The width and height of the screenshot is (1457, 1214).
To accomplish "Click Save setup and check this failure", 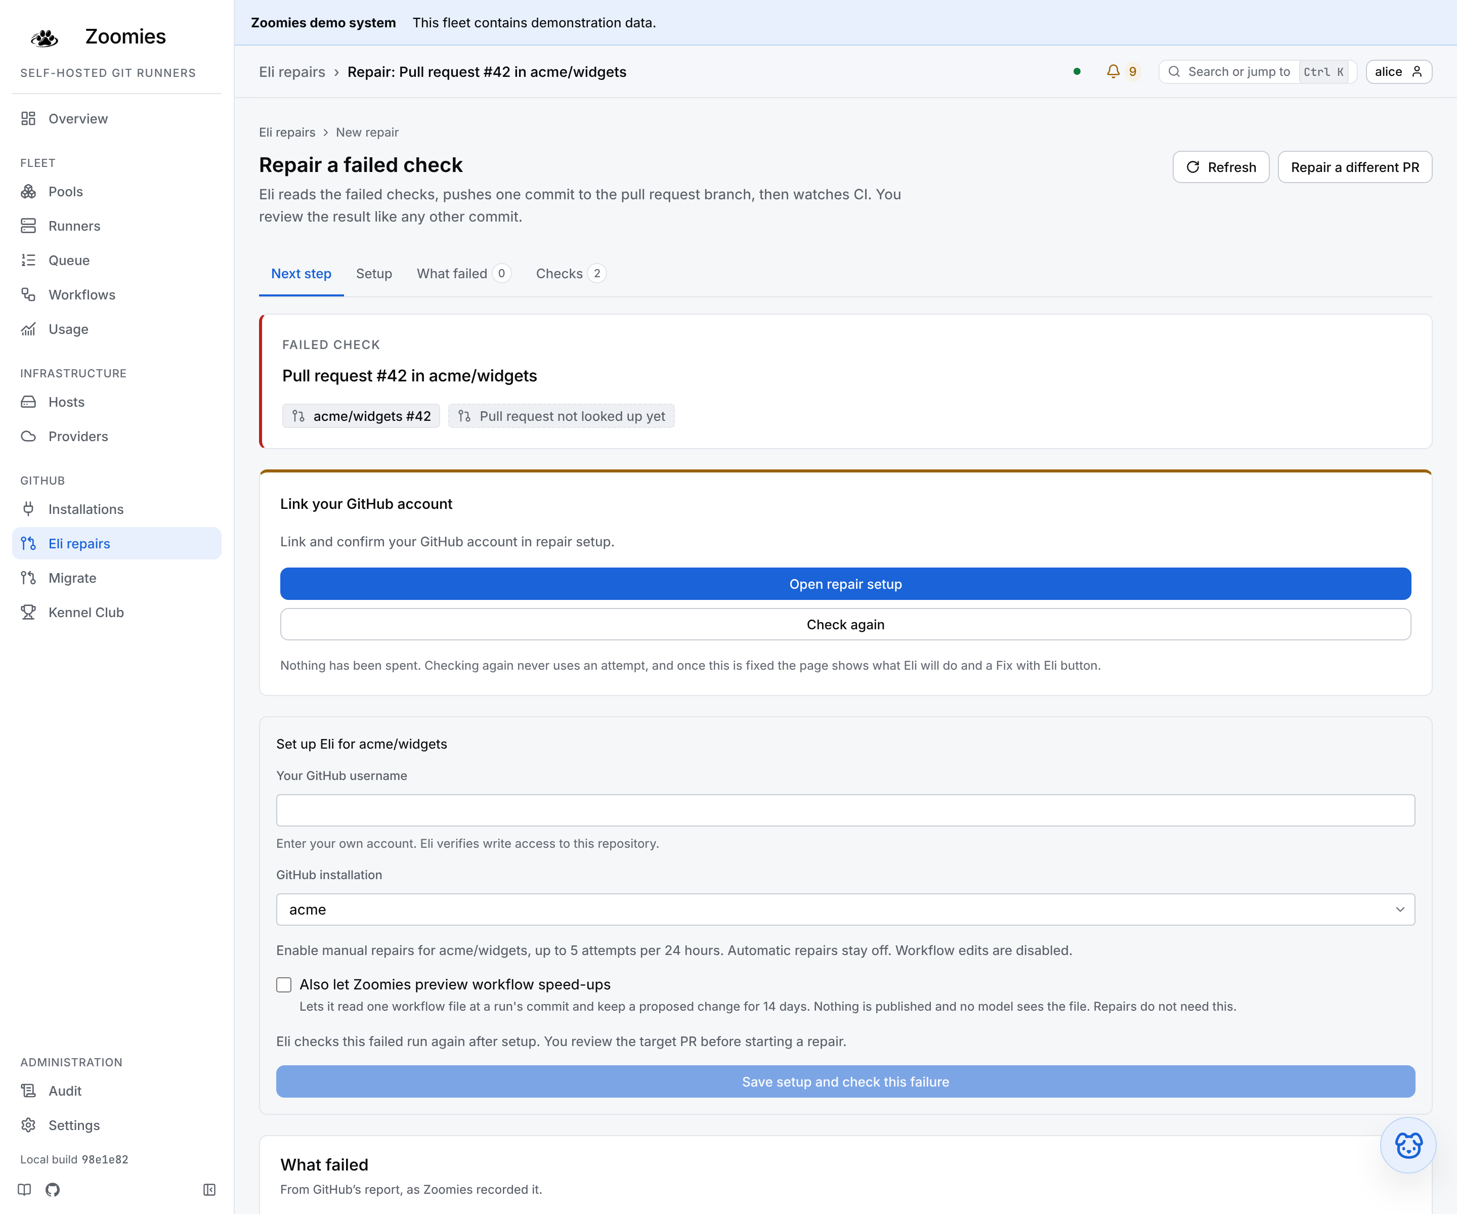I will [845, 1081].
